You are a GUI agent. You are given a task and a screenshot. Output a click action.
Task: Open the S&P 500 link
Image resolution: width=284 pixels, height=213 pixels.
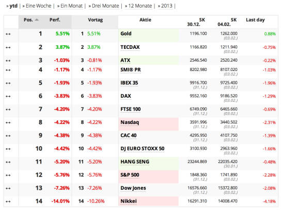[130, 175]
